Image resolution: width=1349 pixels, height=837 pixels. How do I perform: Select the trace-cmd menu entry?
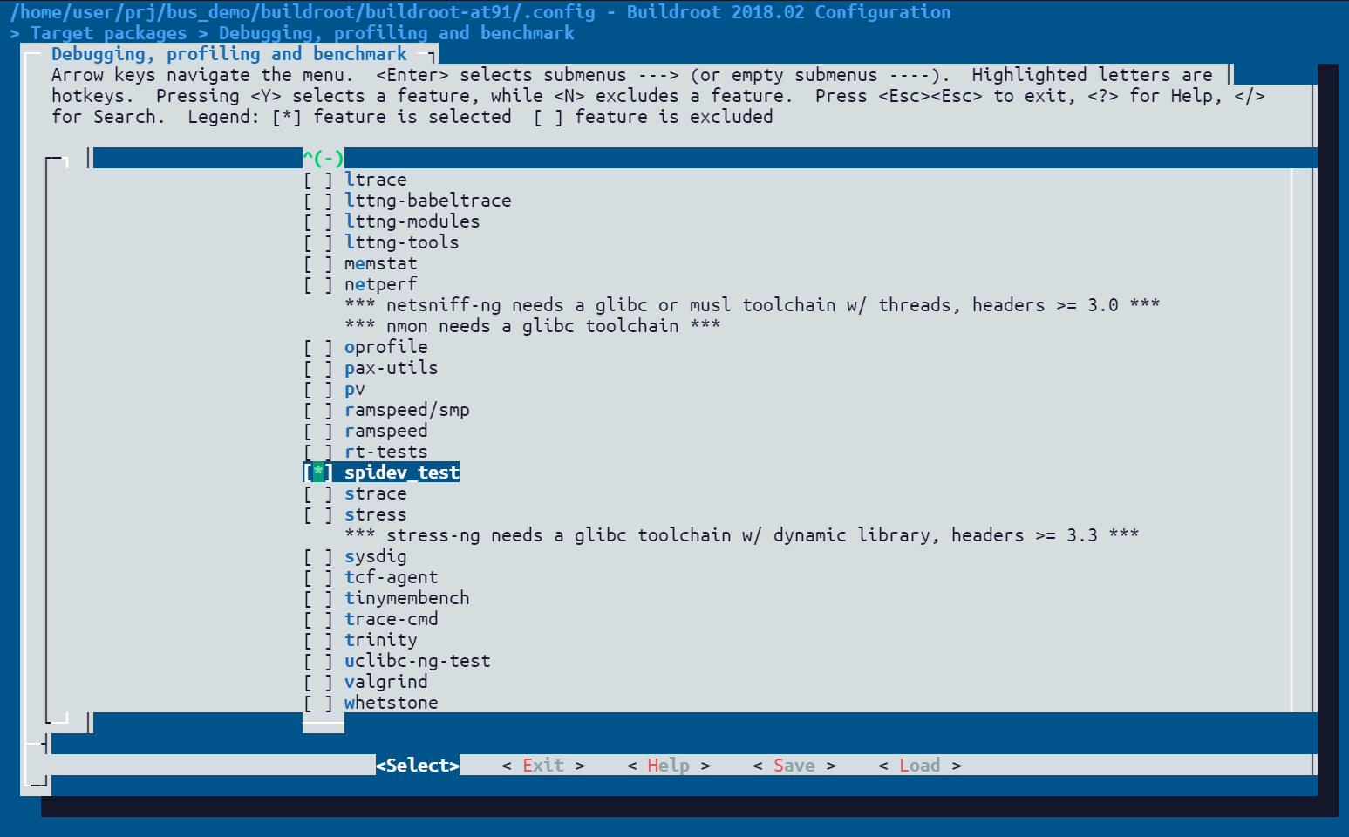pyautogui.click(x=391, y=619)
